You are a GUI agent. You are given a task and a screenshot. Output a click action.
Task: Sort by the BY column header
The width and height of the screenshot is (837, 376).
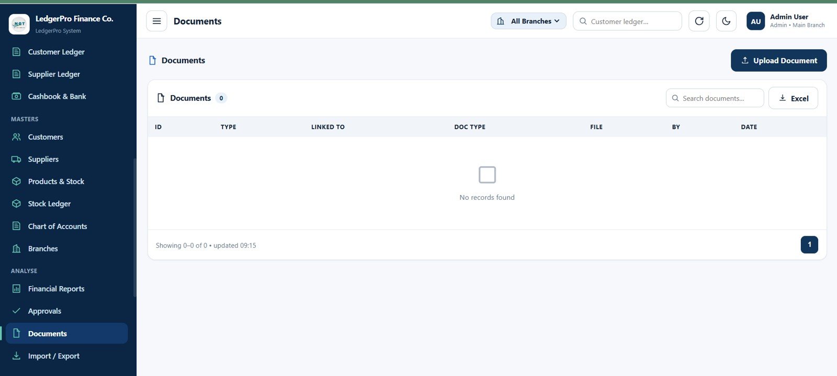click(x=676, y=127)
